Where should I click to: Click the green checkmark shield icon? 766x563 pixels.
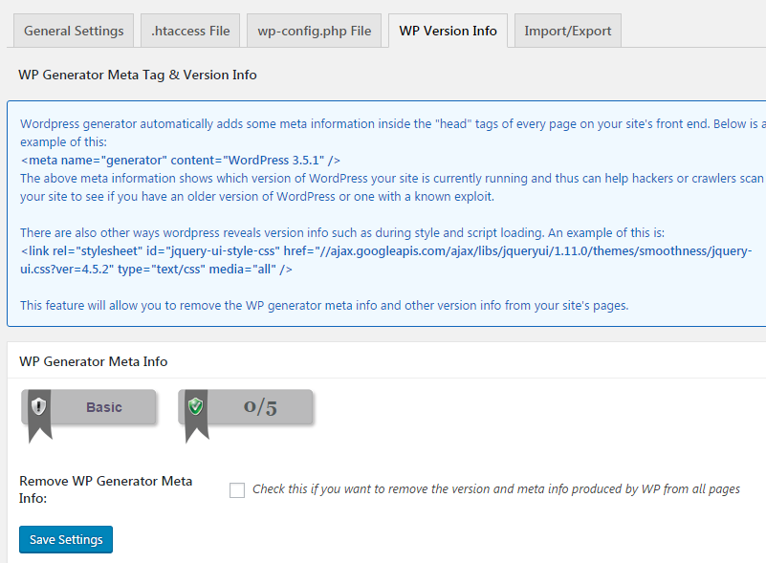pos(195,407)
